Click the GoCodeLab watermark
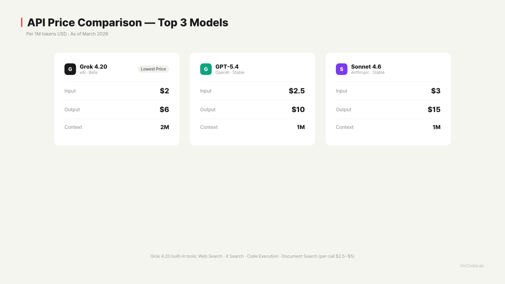The width and height of the screenshot is (505, 284). click(x=472, y=266)
